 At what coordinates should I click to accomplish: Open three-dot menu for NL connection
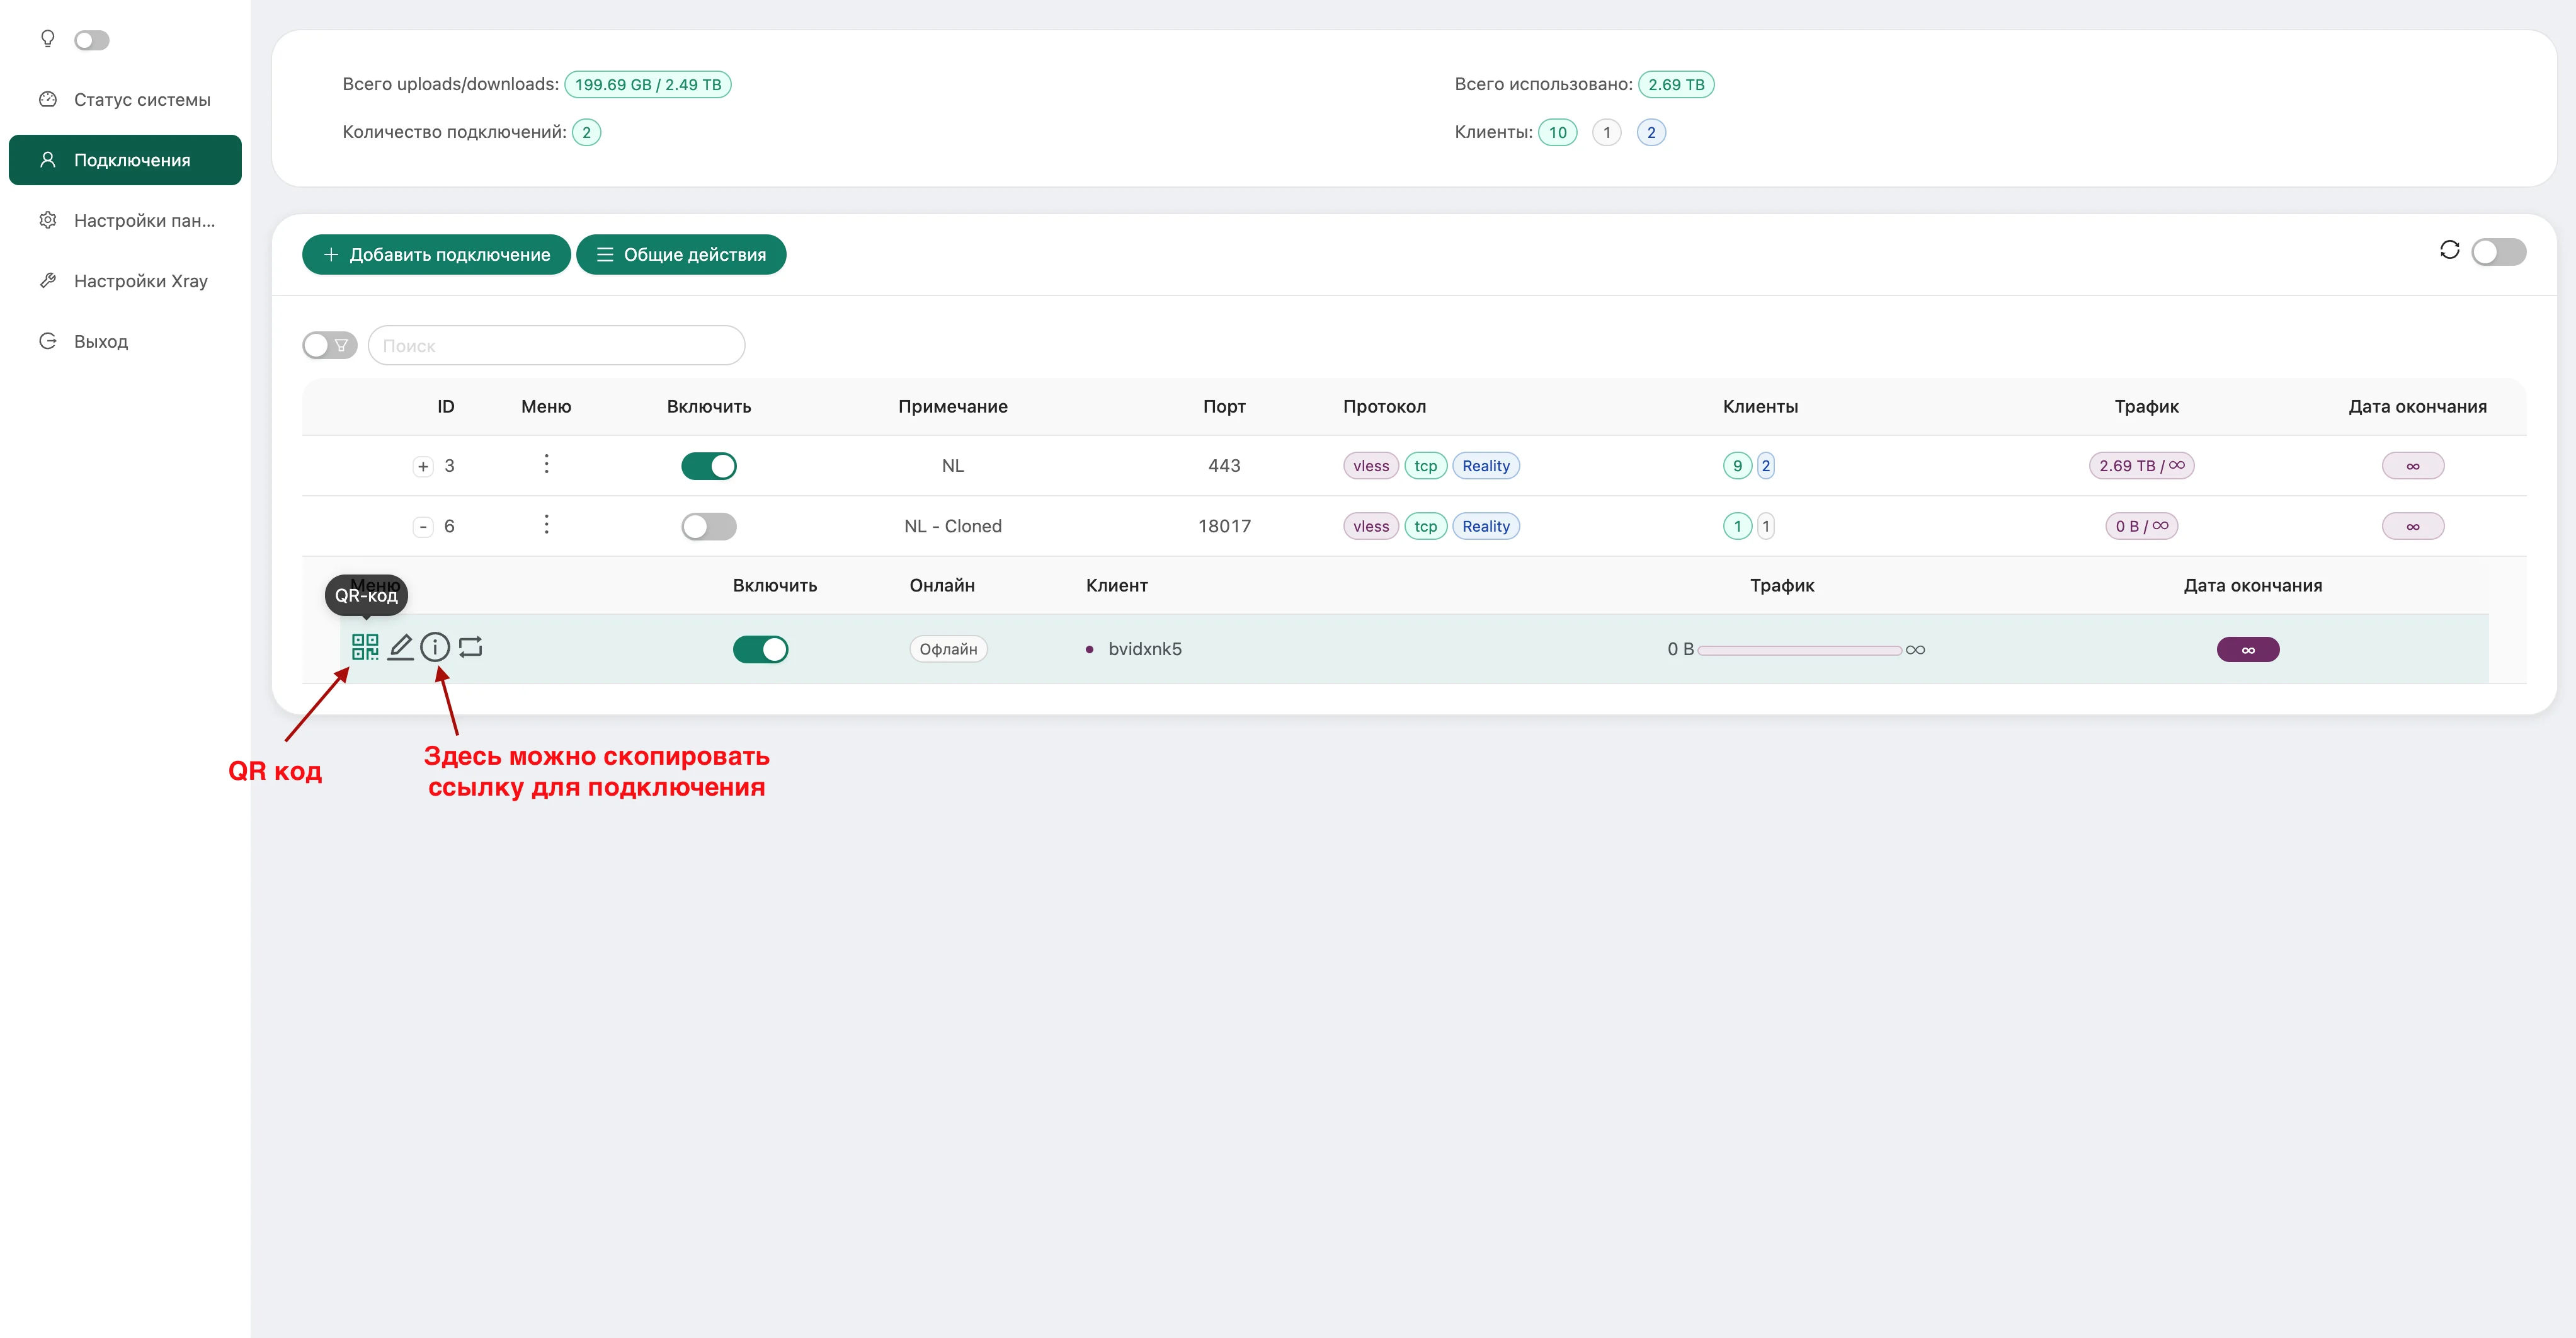(x=546, y=464)
